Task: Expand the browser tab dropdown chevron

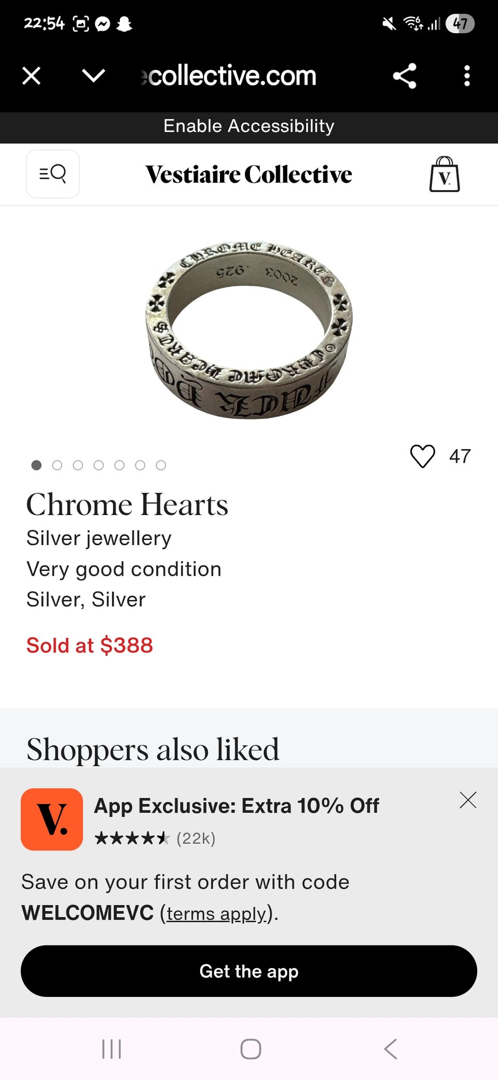Action: click(93, 76)
